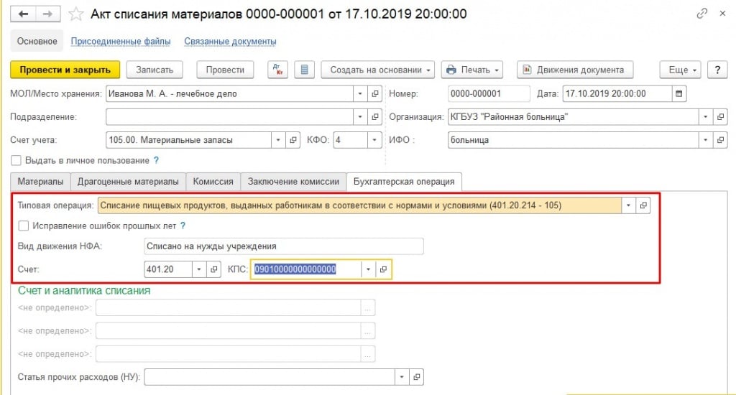This screenshot has height=395, width=736.
Task: Copy link using chain link icon
Action: tap(701, 14)
